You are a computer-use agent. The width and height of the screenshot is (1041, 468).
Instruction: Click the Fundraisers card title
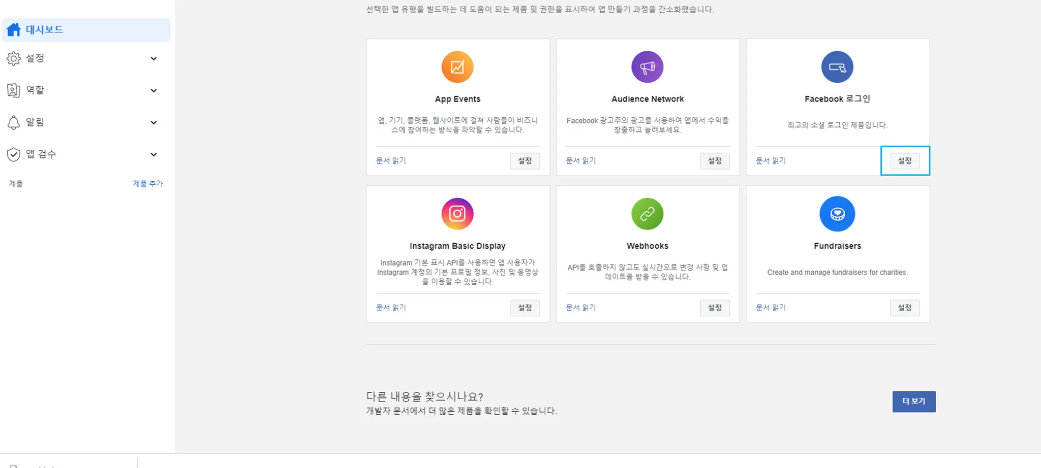pyautogui.click(x=837, y=246)
